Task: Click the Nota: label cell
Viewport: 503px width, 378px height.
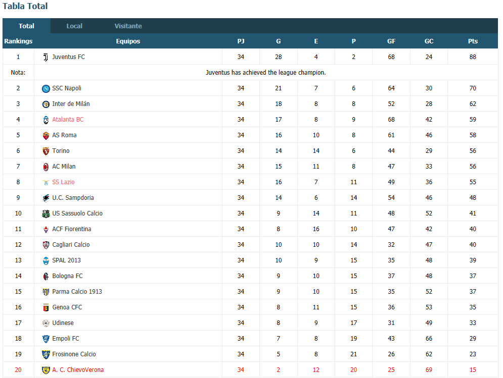Action: (18, 73)
